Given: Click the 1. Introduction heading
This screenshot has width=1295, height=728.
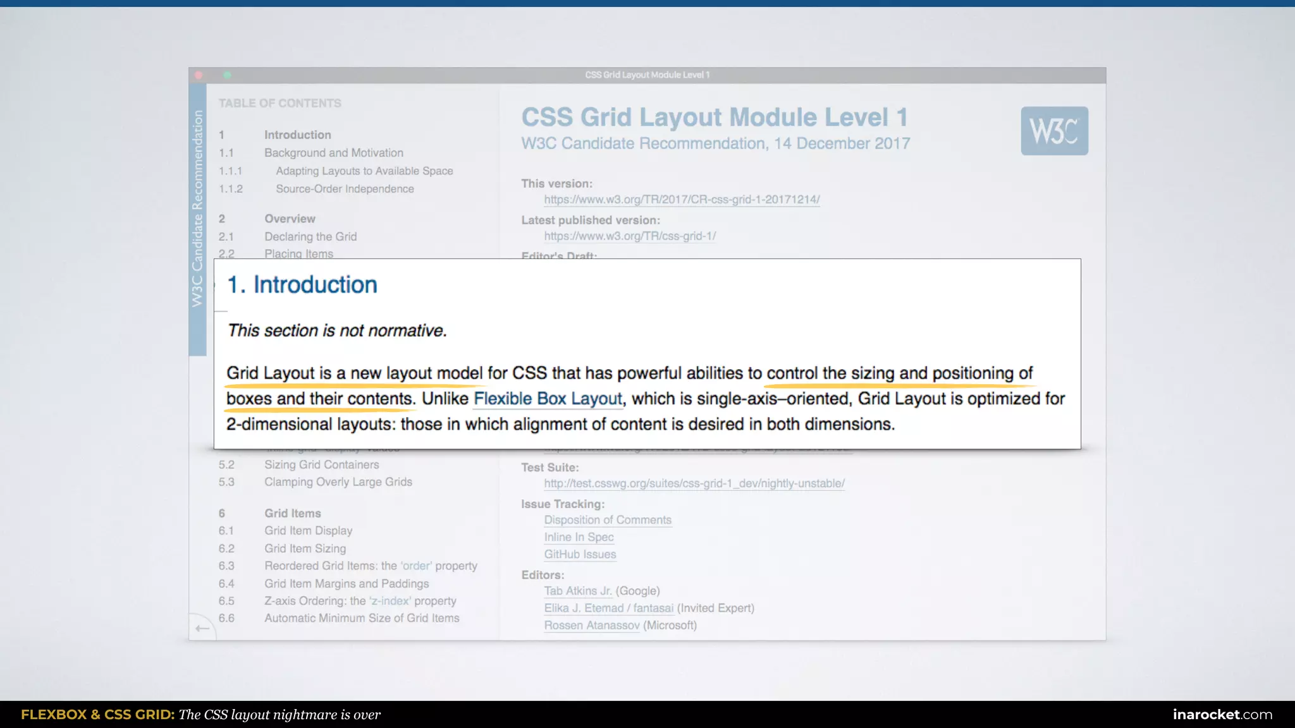Looking at the screenshot, I should [302, 285].
